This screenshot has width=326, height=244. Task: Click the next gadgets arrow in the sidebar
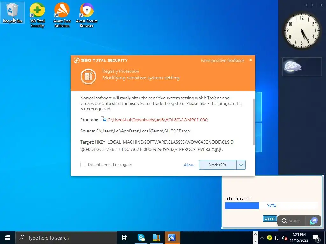(x=313, y=5)
